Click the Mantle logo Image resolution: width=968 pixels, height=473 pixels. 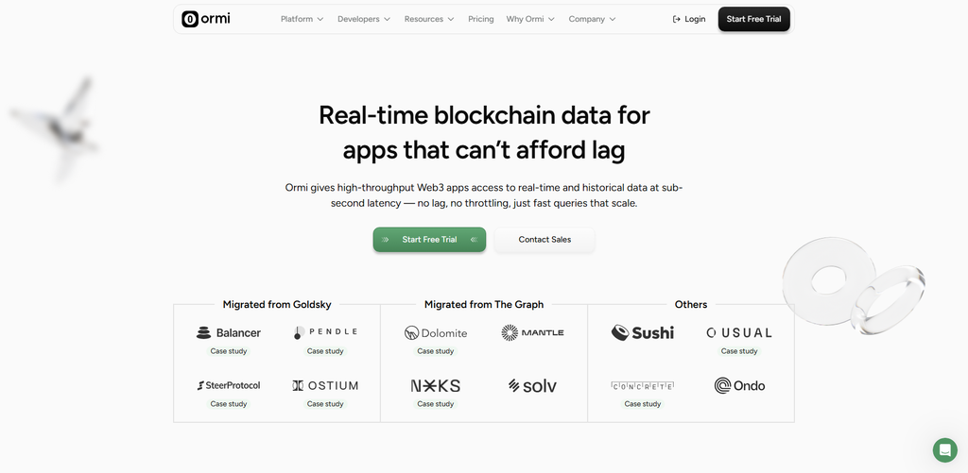[x=532, y=333]
